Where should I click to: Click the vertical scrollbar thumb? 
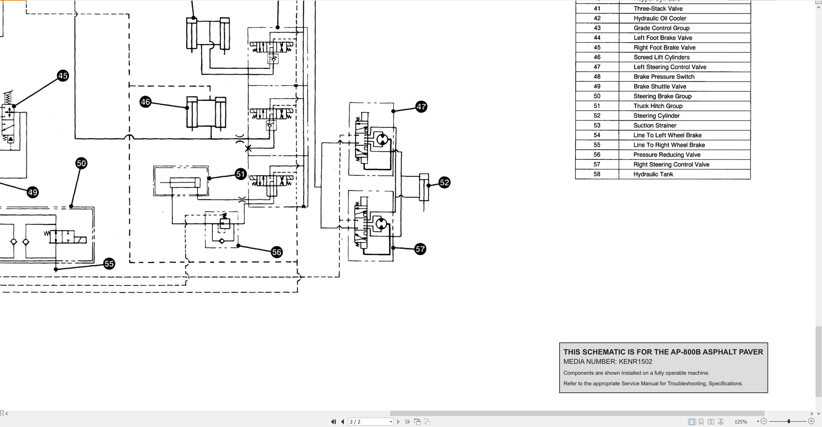(818, 362)
